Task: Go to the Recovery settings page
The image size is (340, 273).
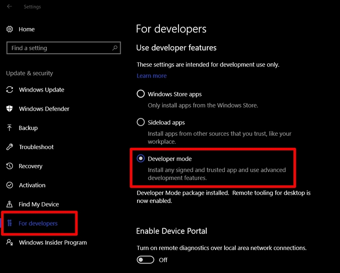Action: pyautogui.click(x=30, y=166)
